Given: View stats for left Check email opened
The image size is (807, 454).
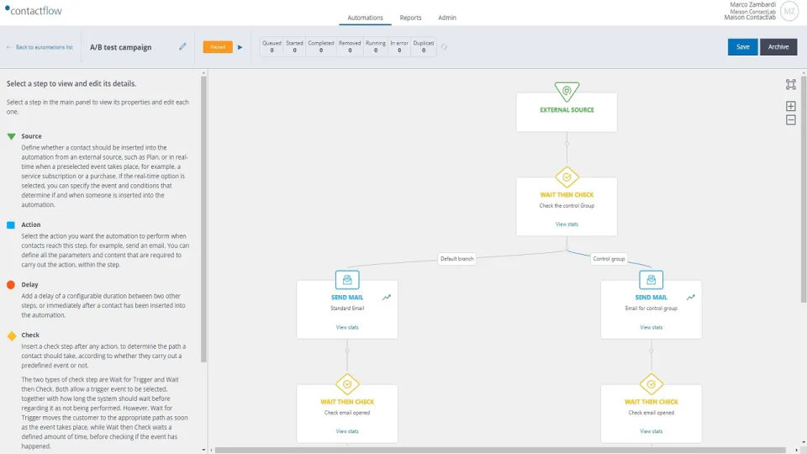Looking at the screenshot, I should tap(347, 431).
